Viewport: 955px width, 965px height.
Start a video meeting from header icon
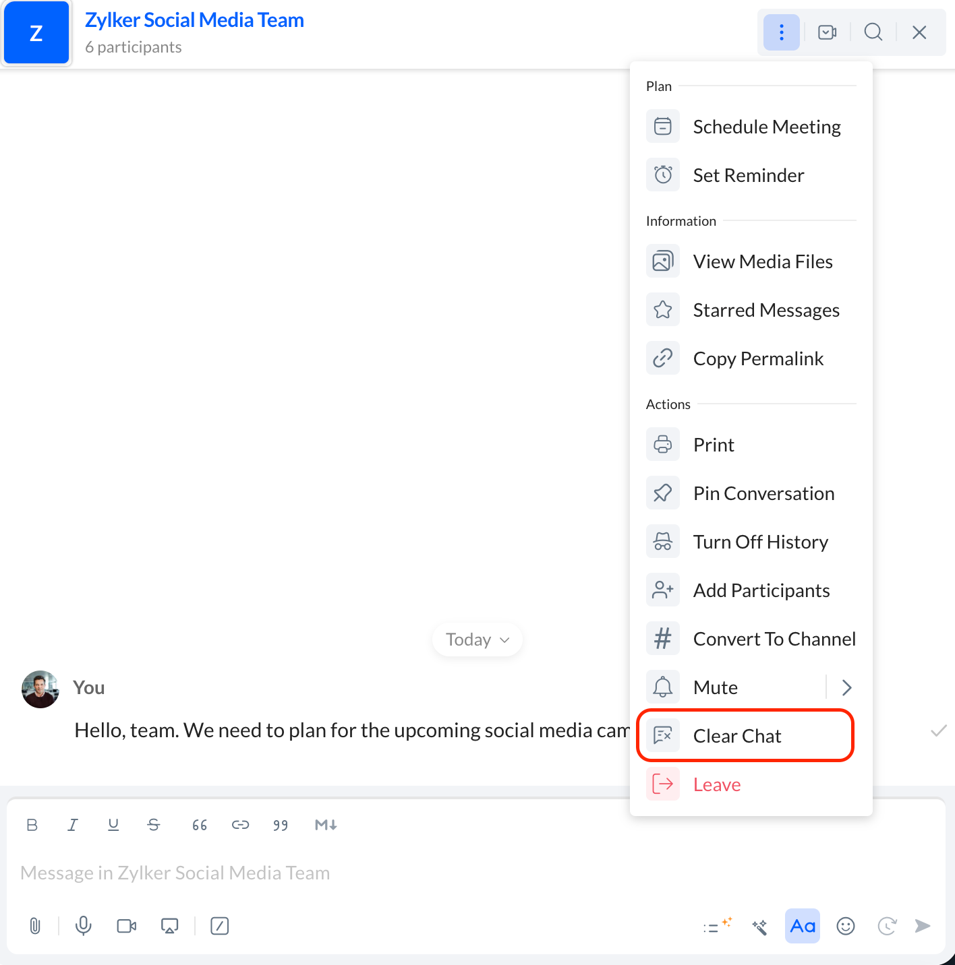click(x=828, y=32)
